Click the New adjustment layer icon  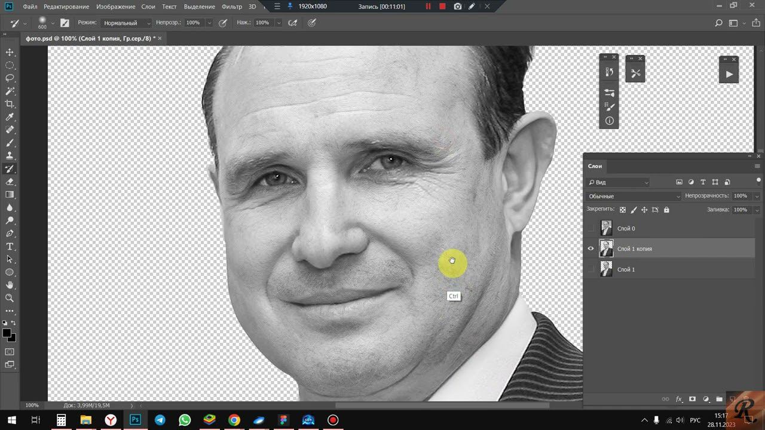[706, 399]
